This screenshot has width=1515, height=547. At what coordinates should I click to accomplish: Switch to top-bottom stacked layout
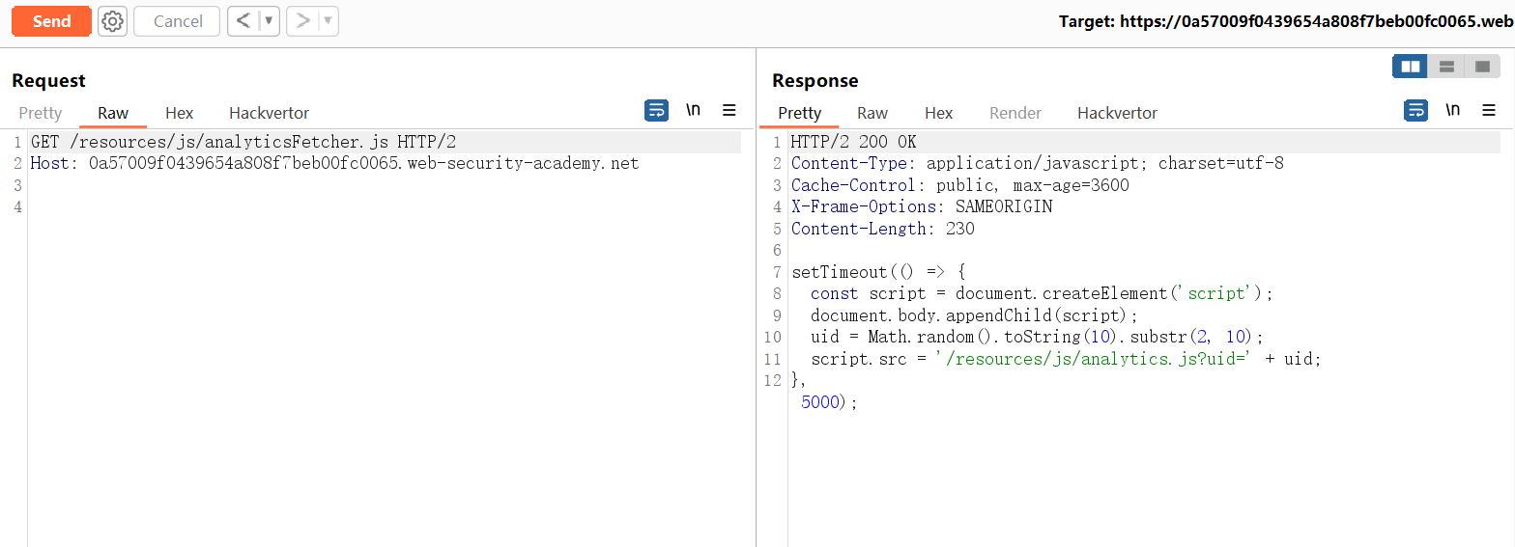coord(1446,67)
